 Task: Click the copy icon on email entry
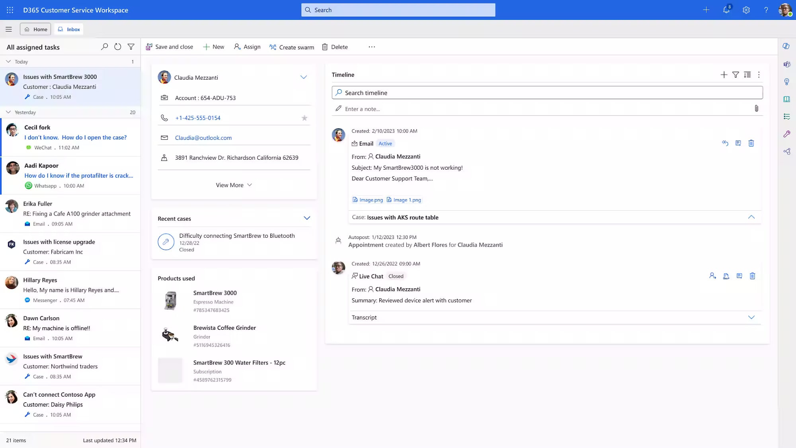click(x=738, y=143)
